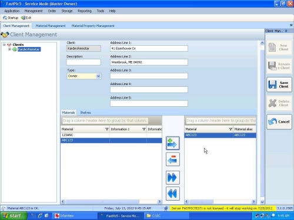Select the Materials sub-tab
This screenshot has height=220, width=294.
68,113
